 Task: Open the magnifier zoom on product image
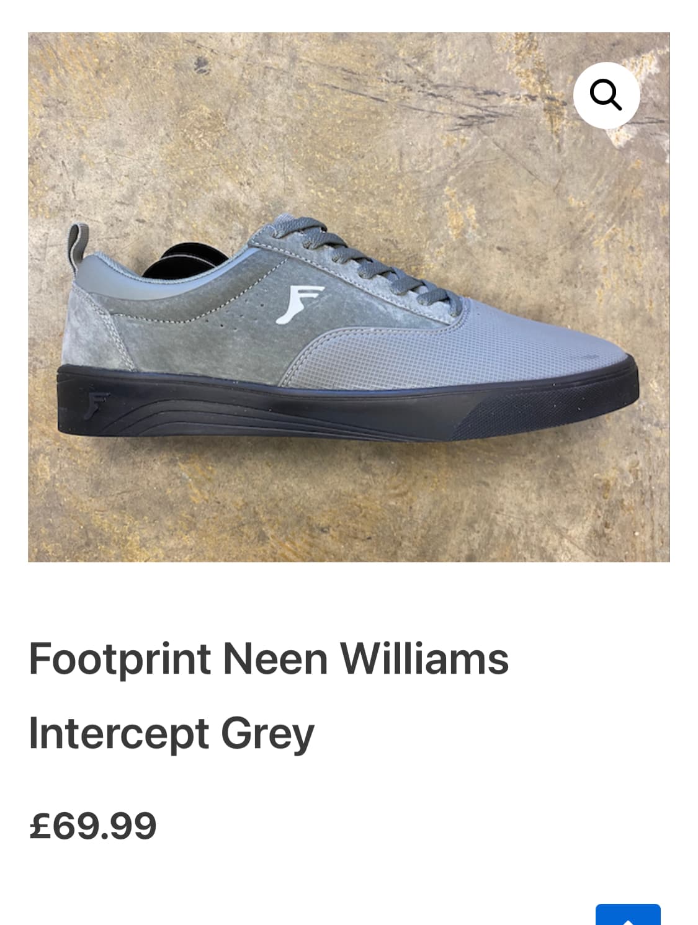606,96
